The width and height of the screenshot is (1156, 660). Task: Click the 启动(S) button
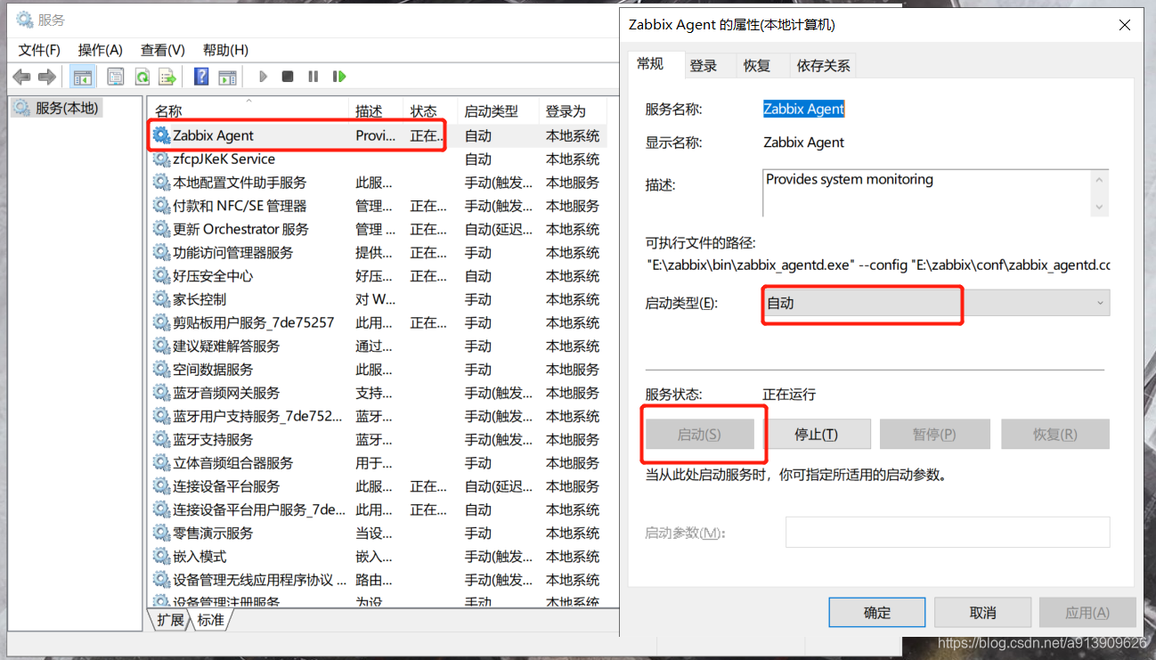pyautogui.click(x=700, y=435)
